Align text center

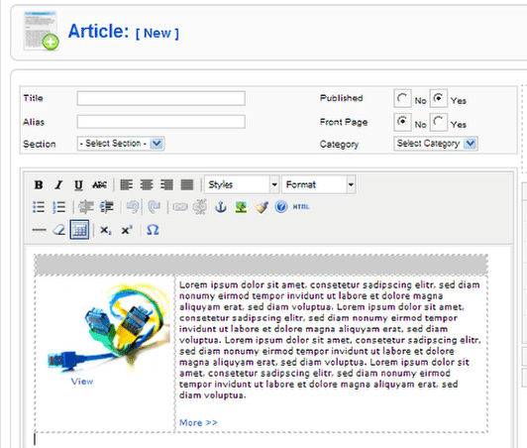click(147, 184)
